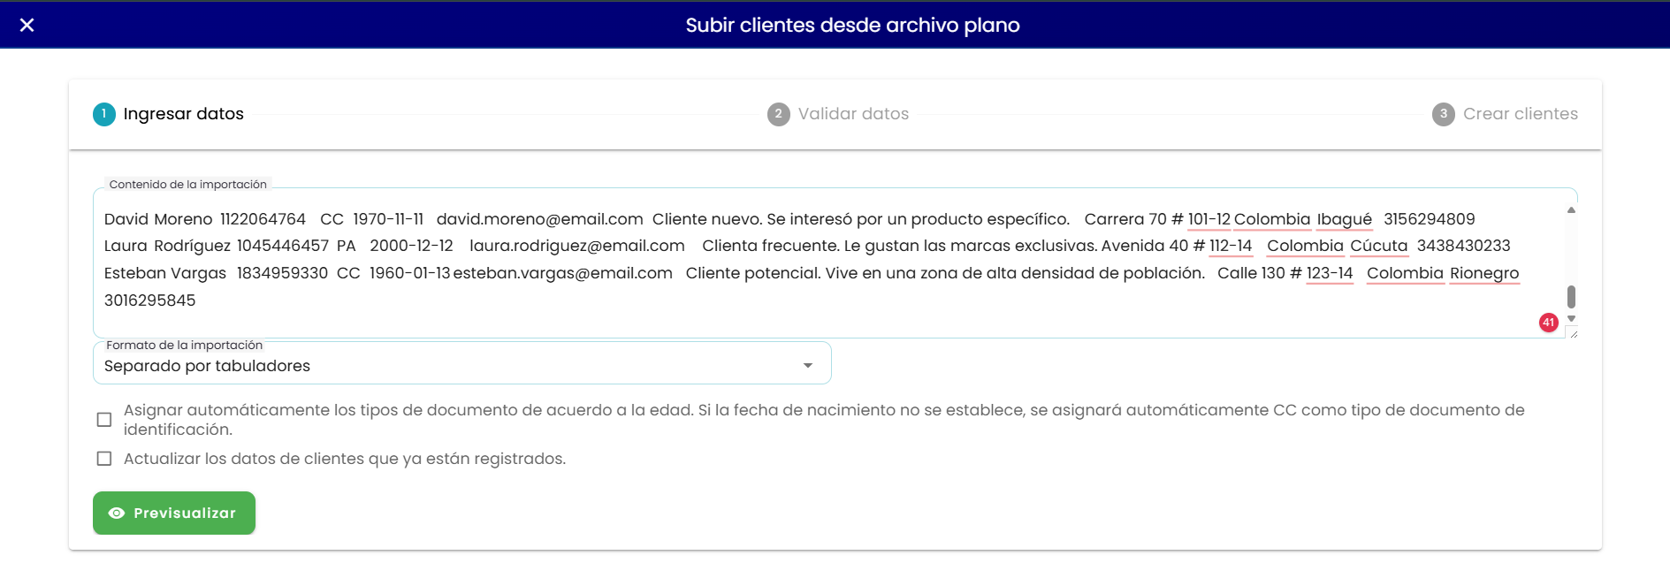Click the step 1 circle icon

(x=104, y=114)
